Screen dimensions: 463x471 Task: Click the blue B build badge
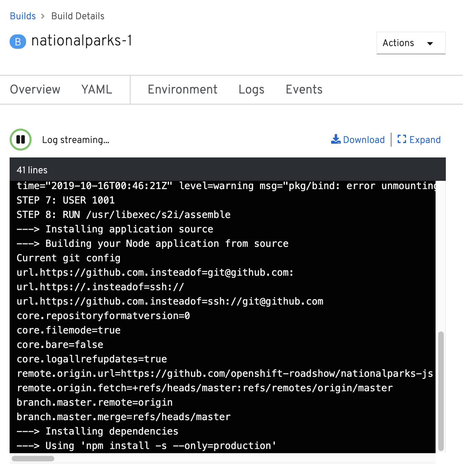[18, 42]
